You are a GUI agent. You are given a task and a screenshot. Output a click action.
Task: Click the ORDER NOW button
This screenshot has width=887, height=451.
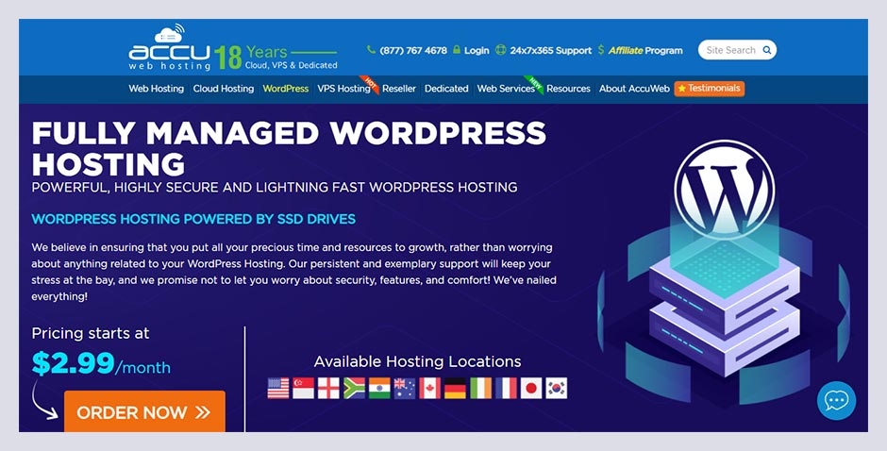[x=144, y=411]
